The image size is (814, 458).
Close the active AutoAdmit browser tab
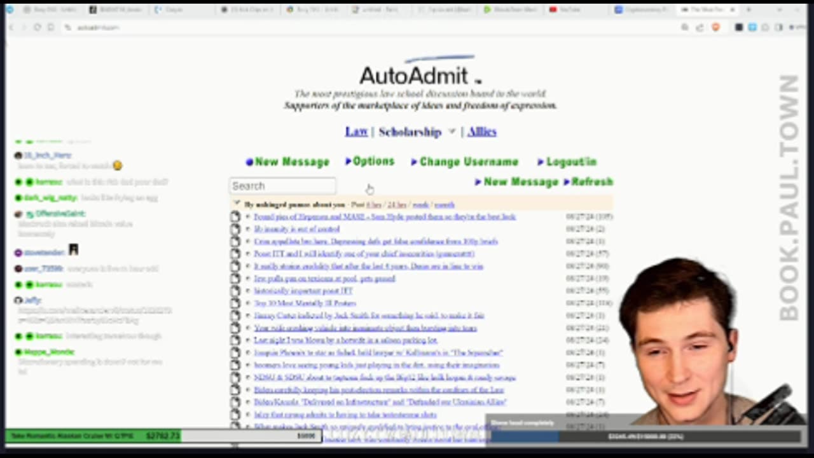(x=733, y=10)
